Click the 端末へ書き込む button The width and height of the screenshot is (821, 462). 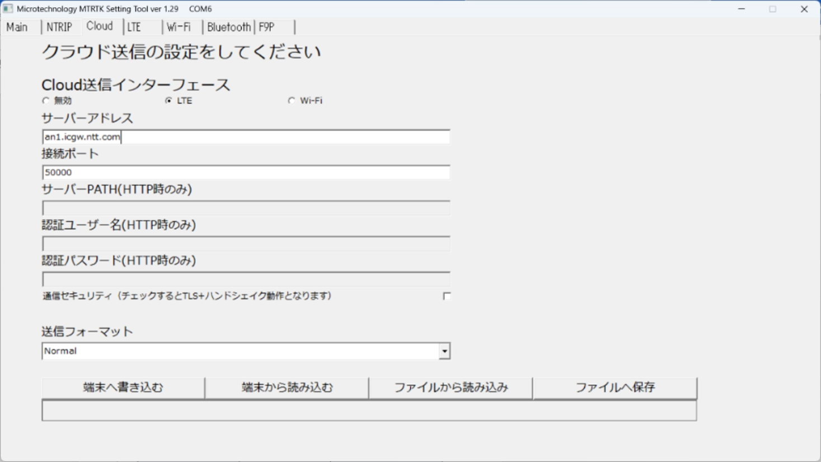[x=123, y=388]
